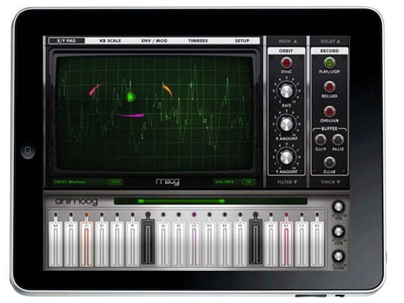Play the black key before A2
Image resolution: width=404 pixels, height=303 pixels.
coord(255,242)
